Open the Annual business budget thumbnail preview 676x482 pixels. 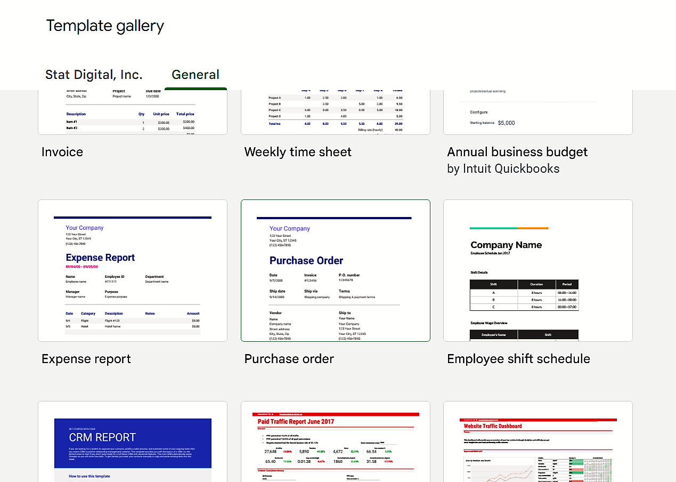537,112
